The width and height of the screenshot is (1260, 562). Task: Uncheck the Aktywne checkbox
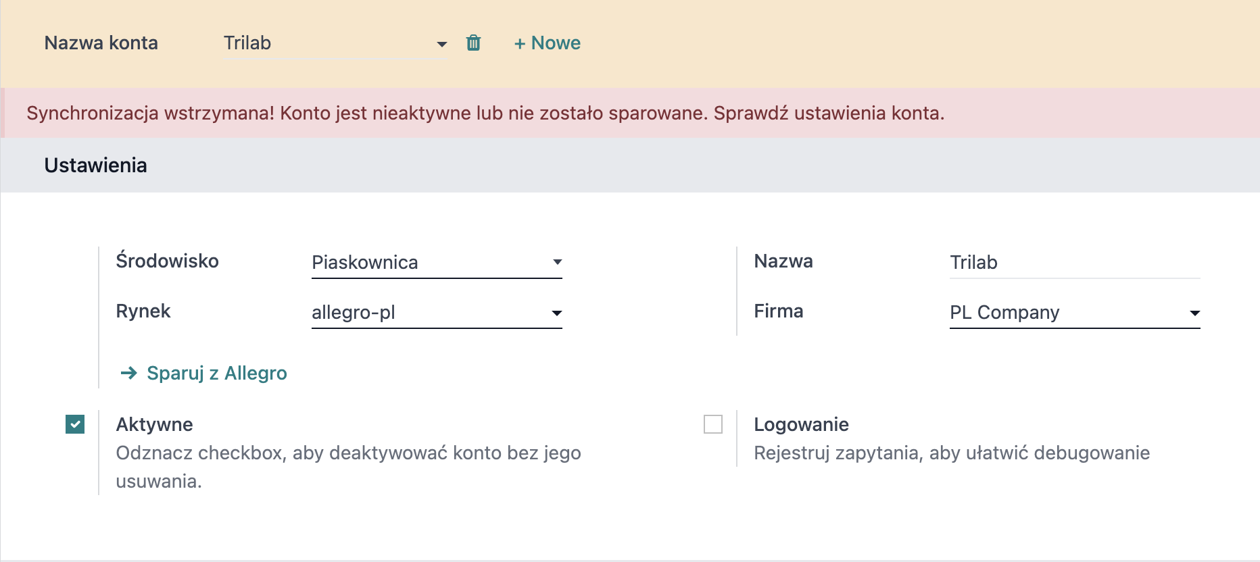coord(75,424)
